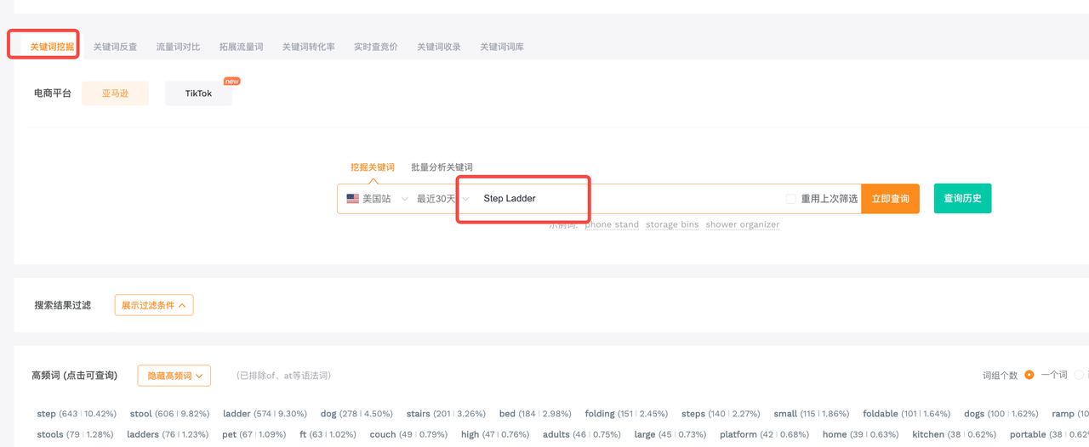Click the high-frequency word adults (46)
Screen dimensions: 1089x447
582,434
